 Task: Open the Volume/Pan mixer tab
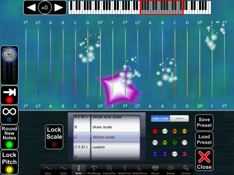click(109, 170)
